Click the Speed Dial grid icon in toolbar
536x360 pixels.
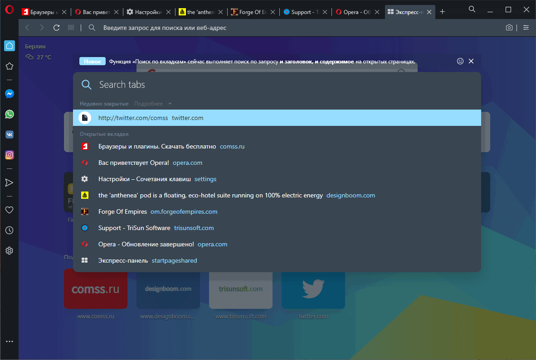[x=71, y=28]
